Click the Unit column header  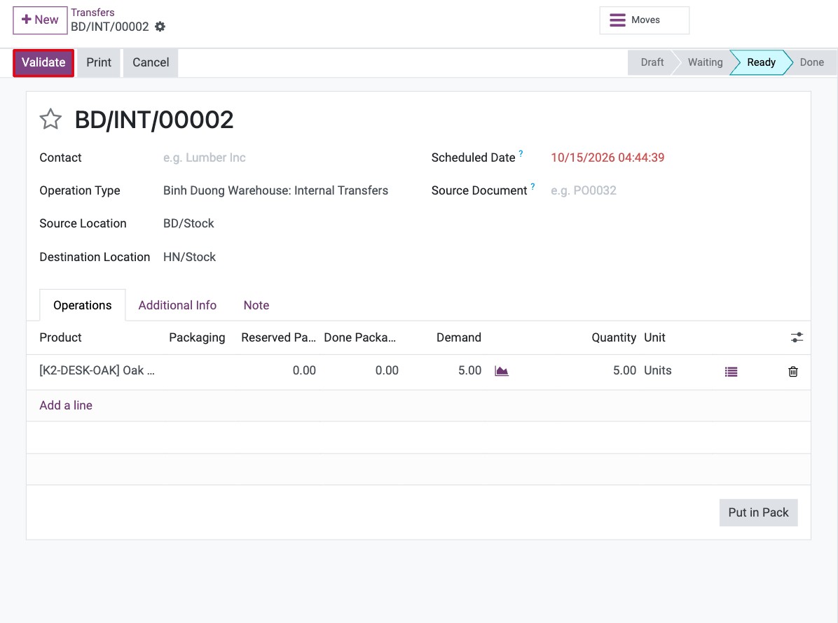point(654,337)
